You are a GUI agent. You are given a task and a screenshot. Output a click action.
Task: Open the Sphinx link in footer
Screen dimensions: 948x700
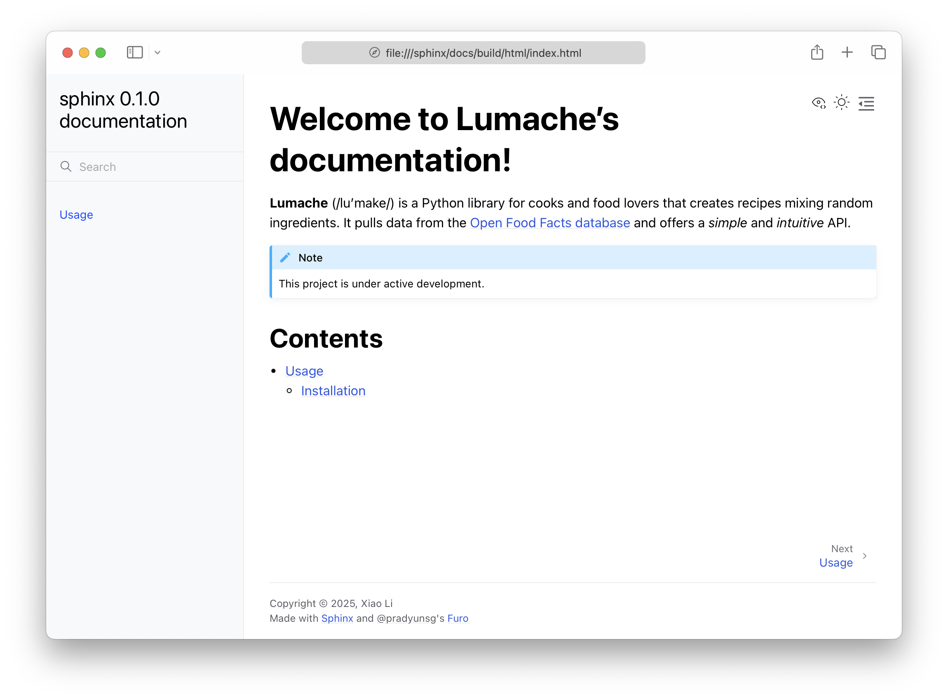[337, 618]
